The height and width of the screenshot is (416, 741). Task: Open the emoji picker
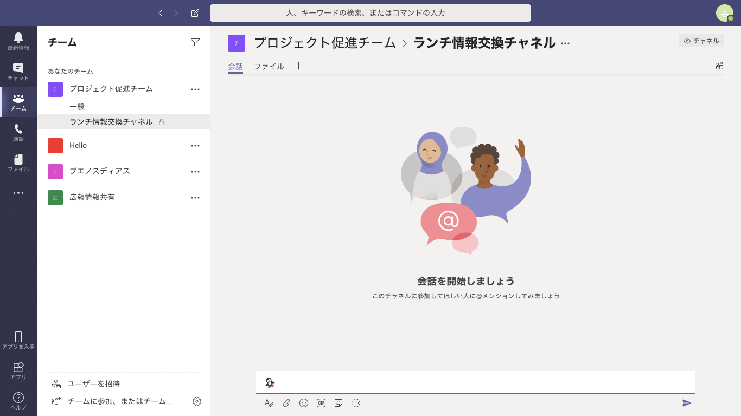pos(304,403)
